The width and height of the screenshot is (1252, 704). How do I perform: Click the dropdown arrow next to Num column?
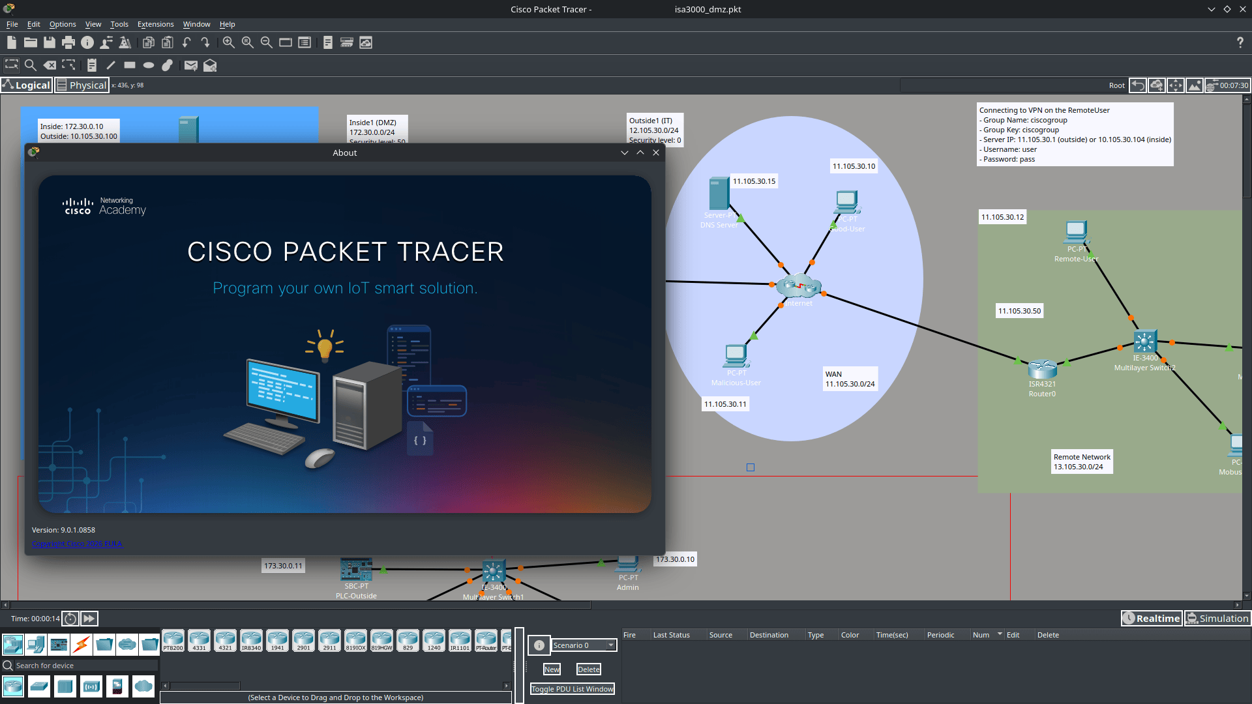[x=1000, y=634]
